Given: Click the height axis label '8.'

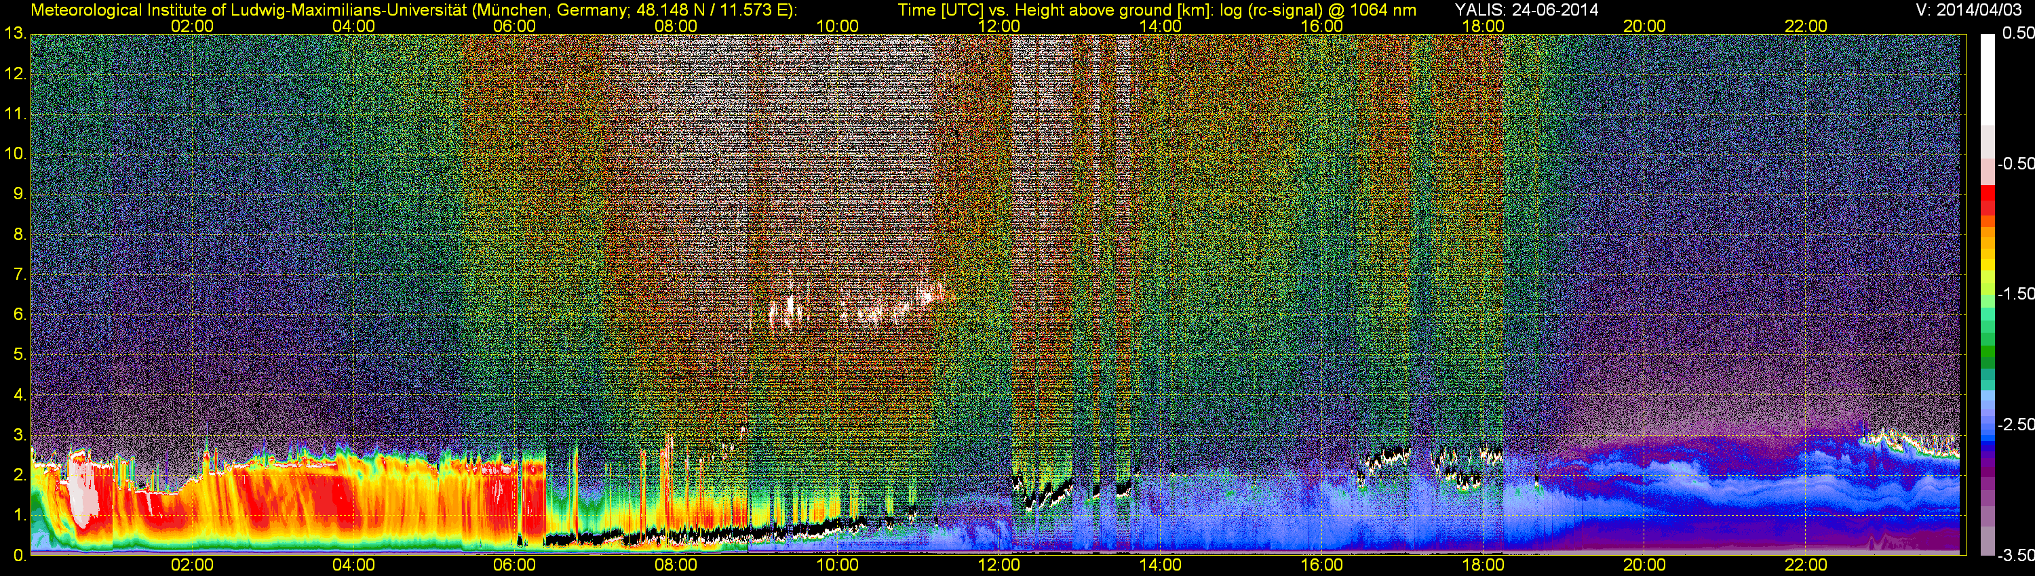Looking at the screenshot, I should point(20,234).
